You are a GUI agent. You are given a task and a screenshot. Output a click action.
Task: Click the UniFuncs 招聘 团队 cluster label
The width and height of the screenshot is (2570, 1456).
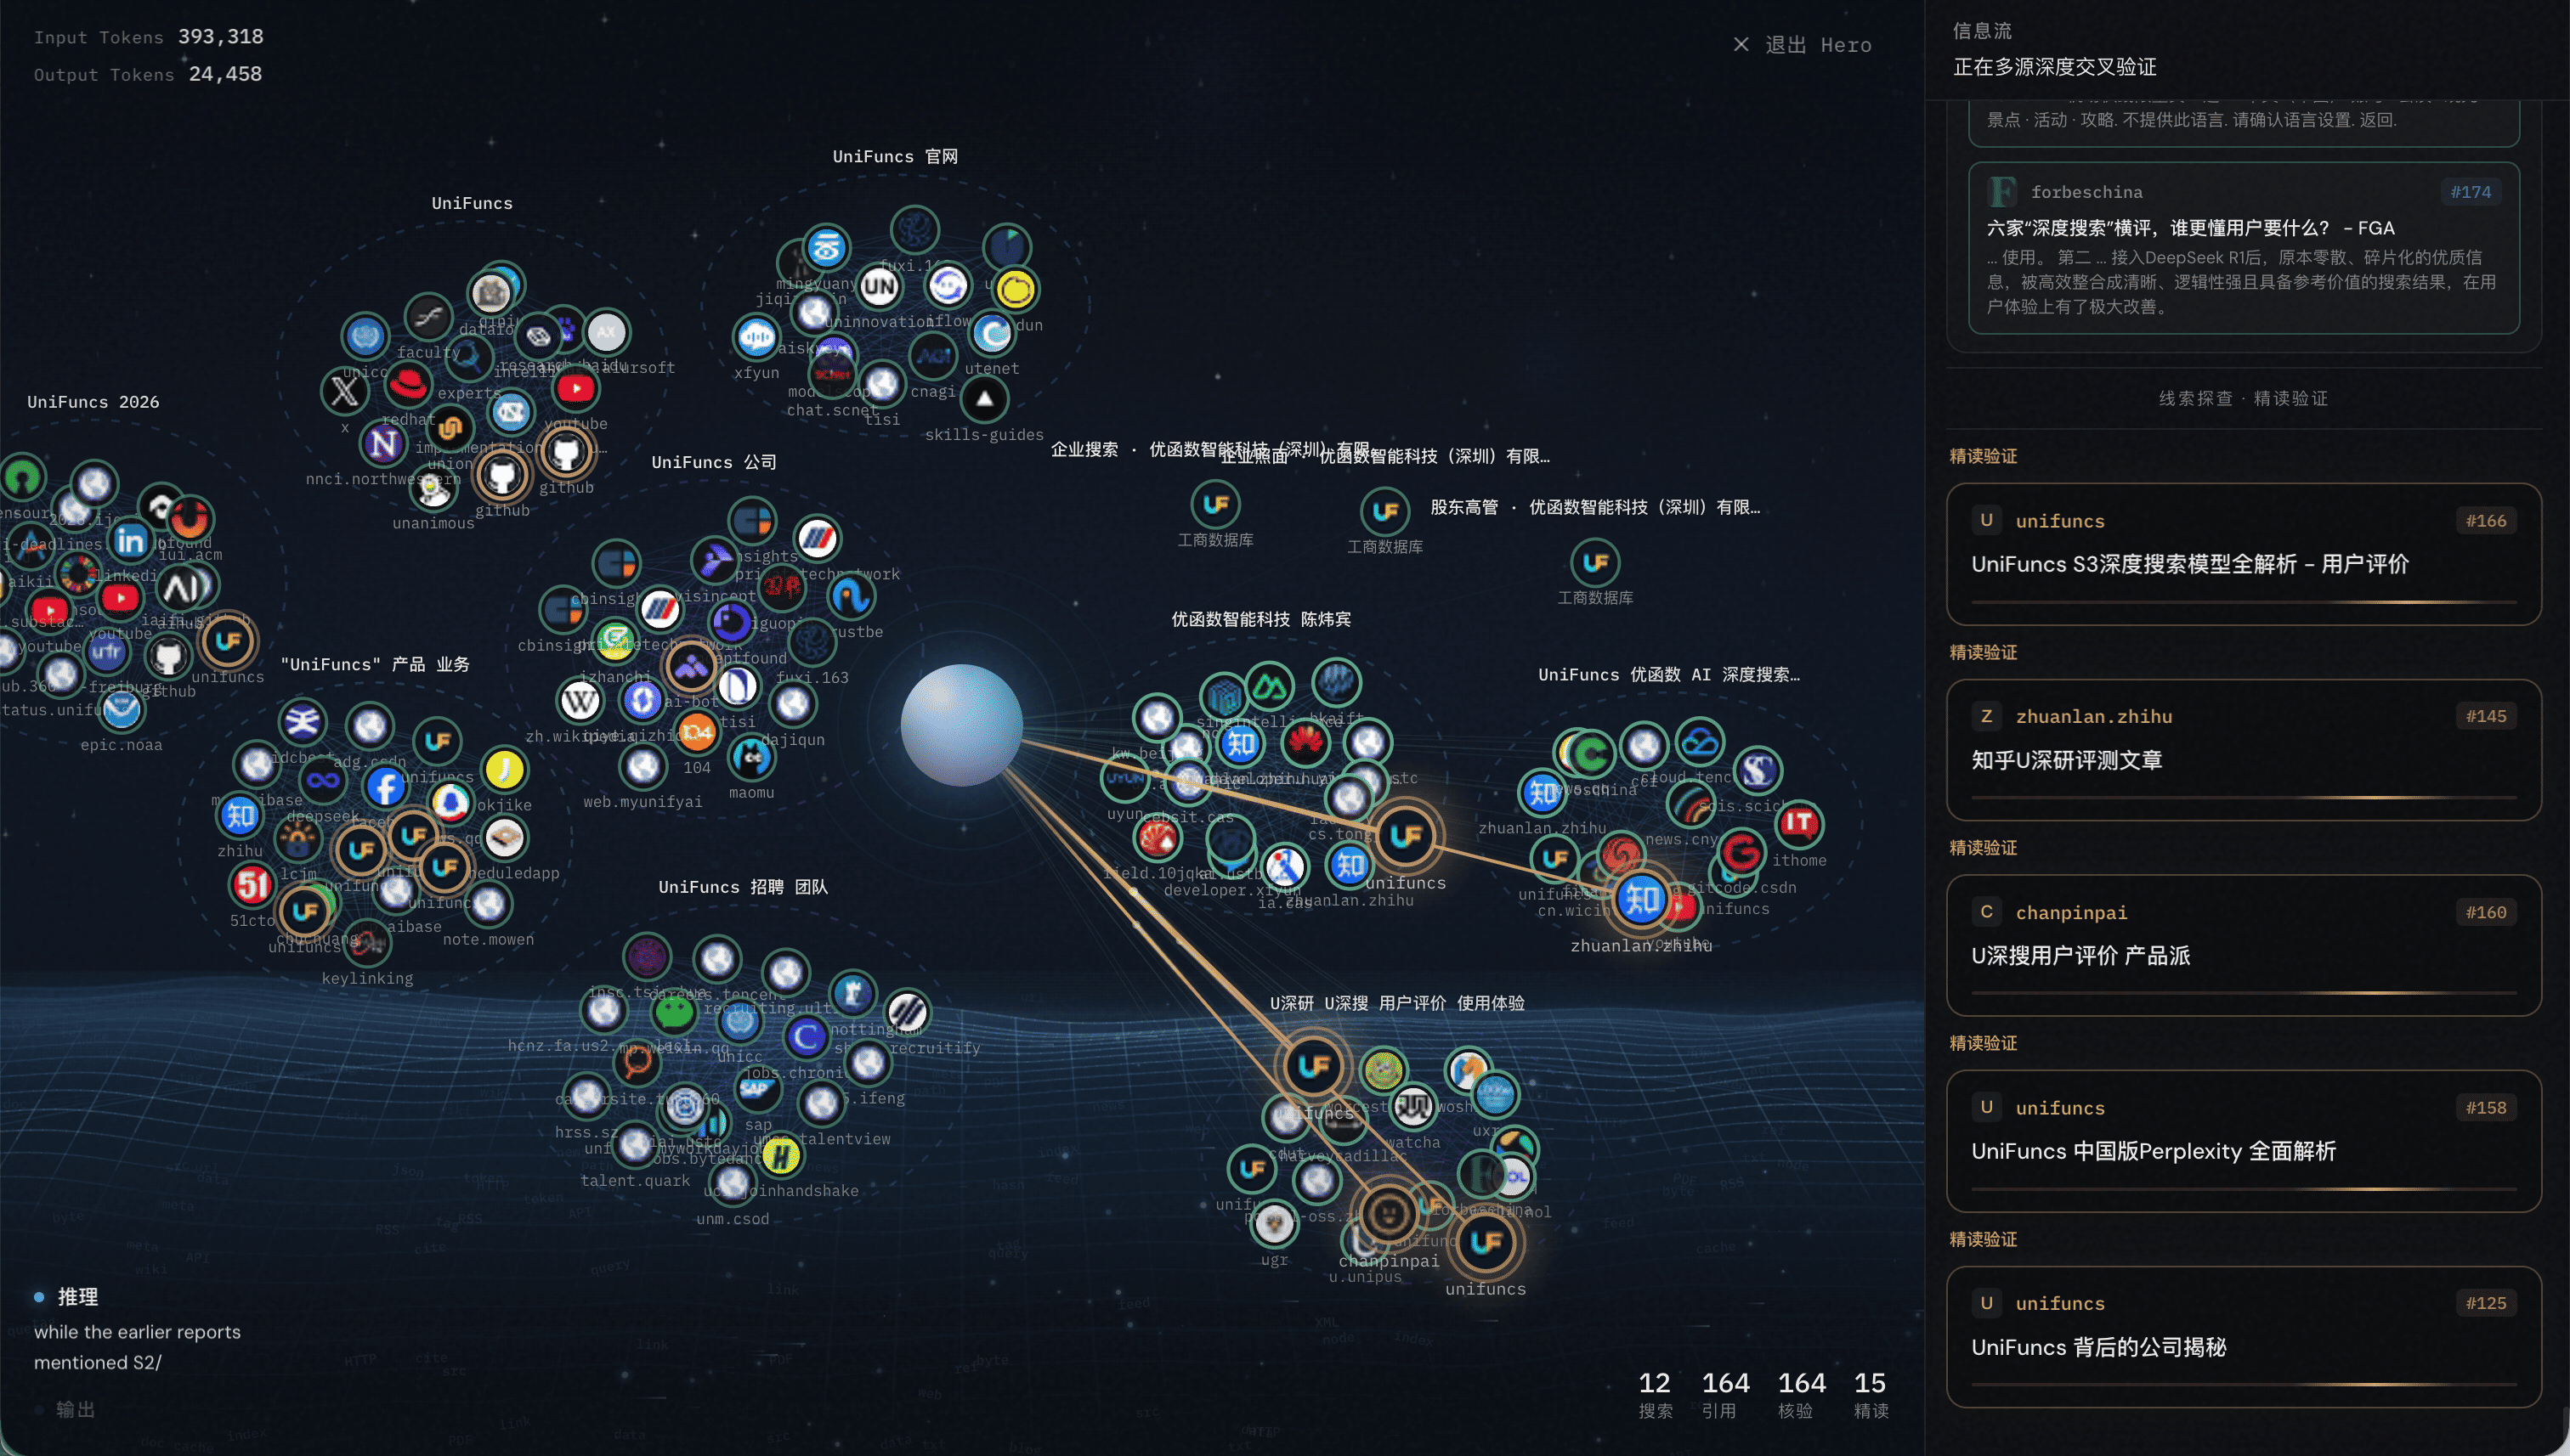point(744,887)
